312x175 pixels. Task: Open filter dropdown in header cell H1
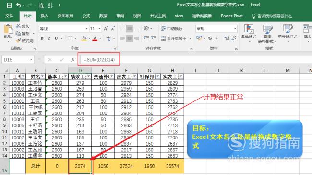pos(181,76)
